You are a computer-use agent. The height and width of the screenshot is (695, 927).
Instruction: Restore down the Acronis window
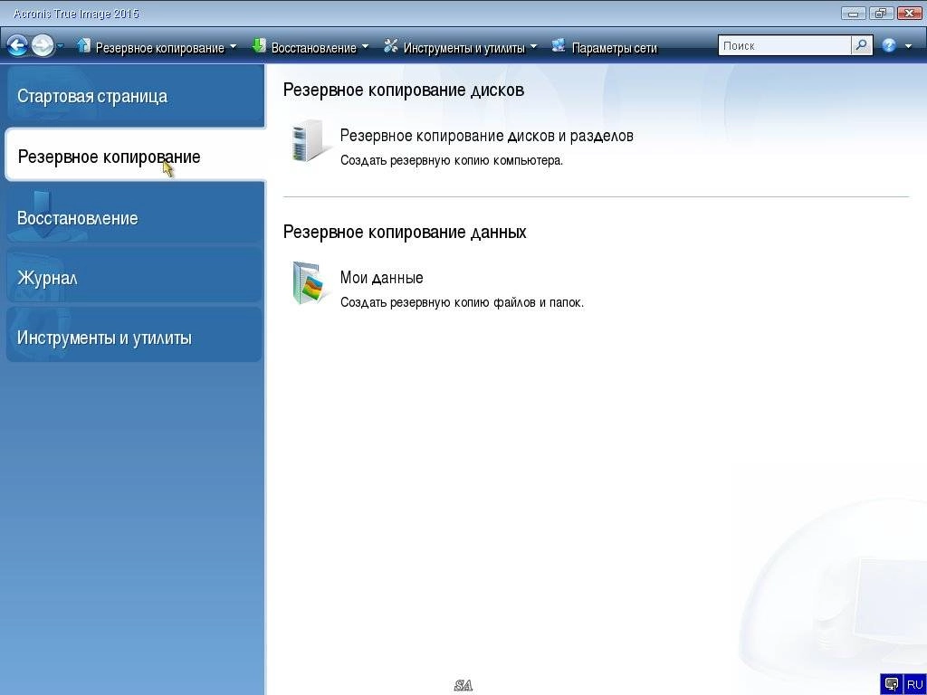click(881, 14)
